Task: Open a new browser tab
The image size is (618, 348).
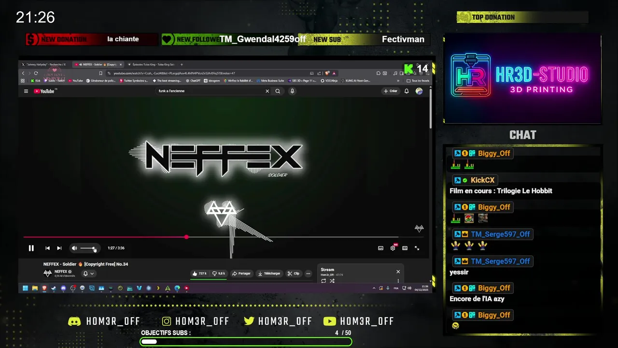Action: 182,64
